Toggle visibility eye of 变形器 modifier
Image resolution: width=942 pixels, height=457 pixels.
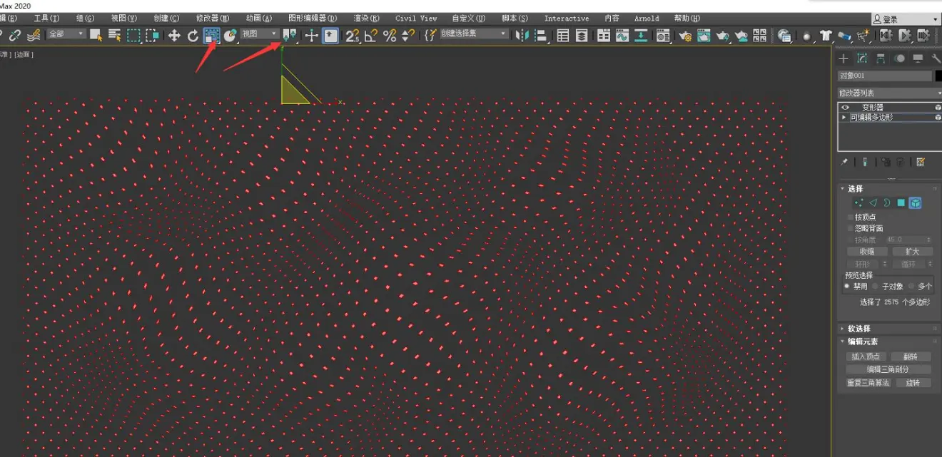click(845, 107)
